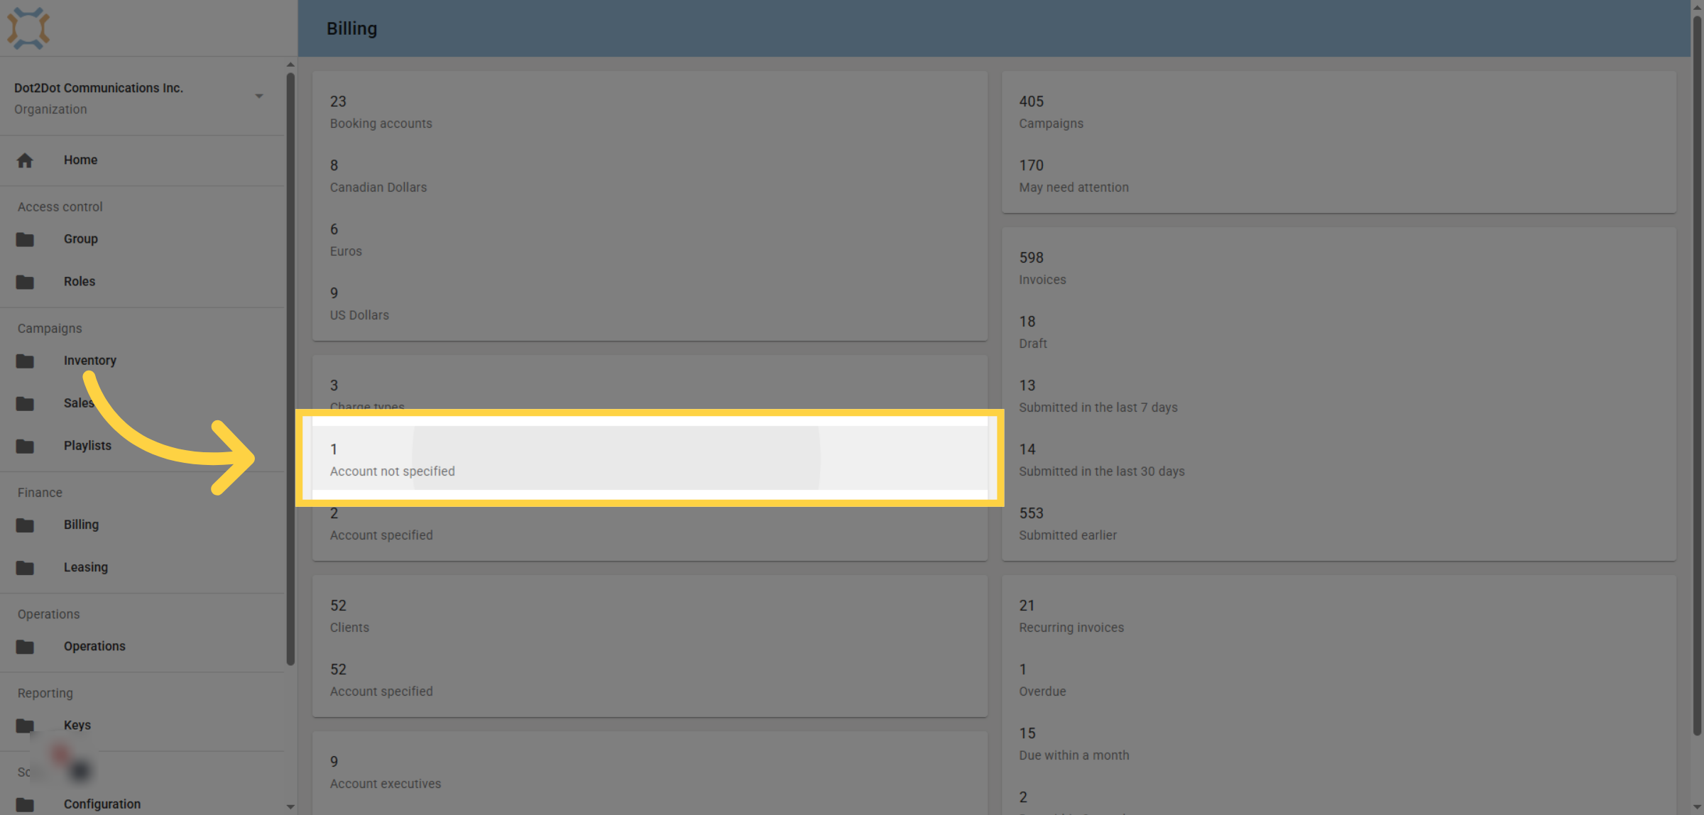Open the Sales folder icon

[x=25, y=403]
